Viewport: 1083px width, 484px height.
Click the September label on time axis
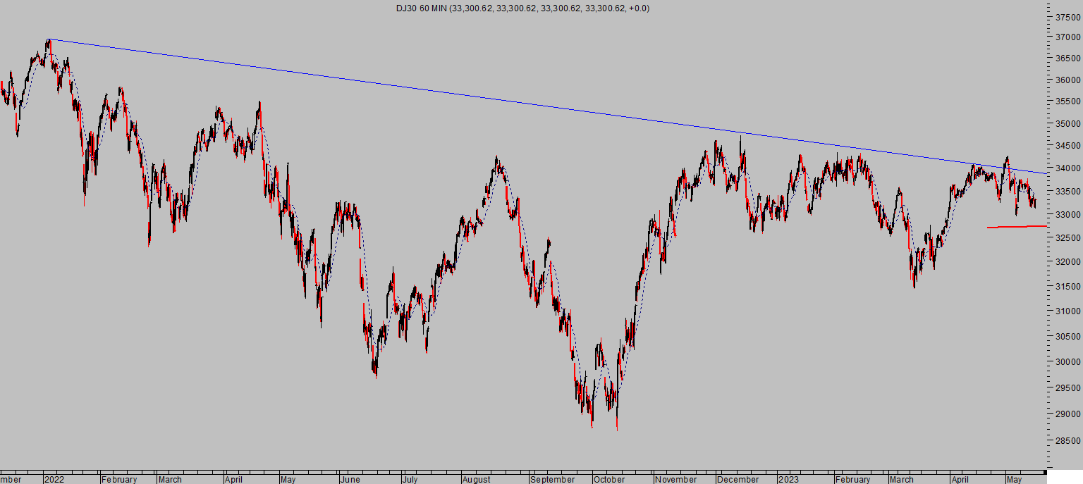[553, 479]
